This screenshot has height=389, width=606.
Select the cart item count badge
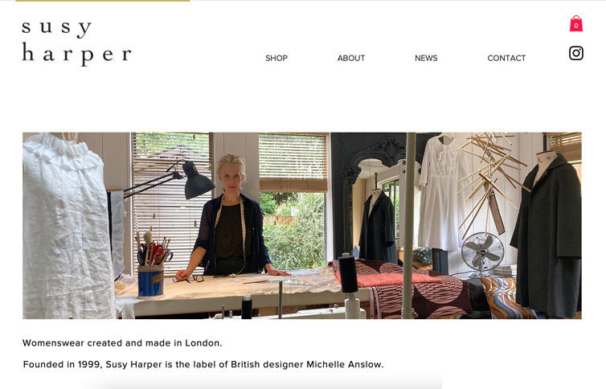(x=575, y=26)
